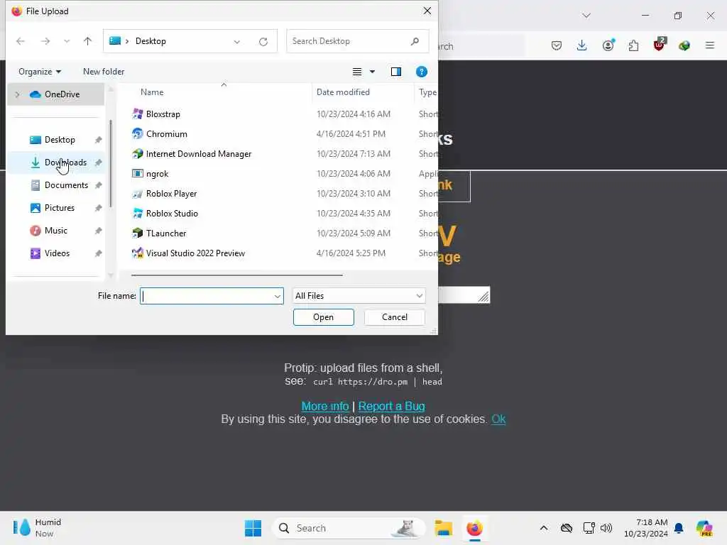The width and height of the screenshot is (727, 545).
Task: Follow the Report a Bug link
Action: (391, 406)
